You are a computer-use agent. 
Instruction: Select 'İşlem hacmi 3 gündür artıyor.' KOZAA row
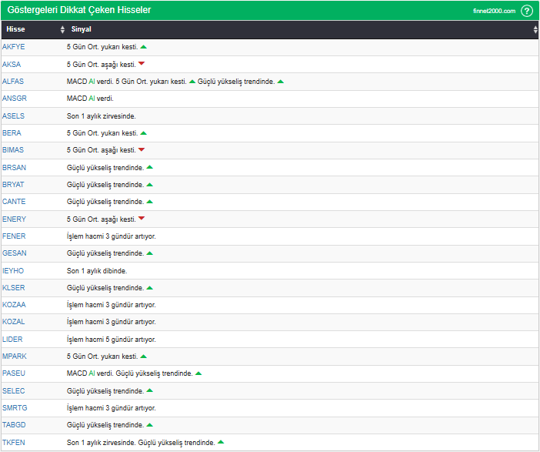[x=112, y=305]
